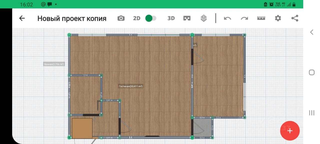Open the floor layers icon
Viewport: 320px width, 144px height.
click(204, 18)
